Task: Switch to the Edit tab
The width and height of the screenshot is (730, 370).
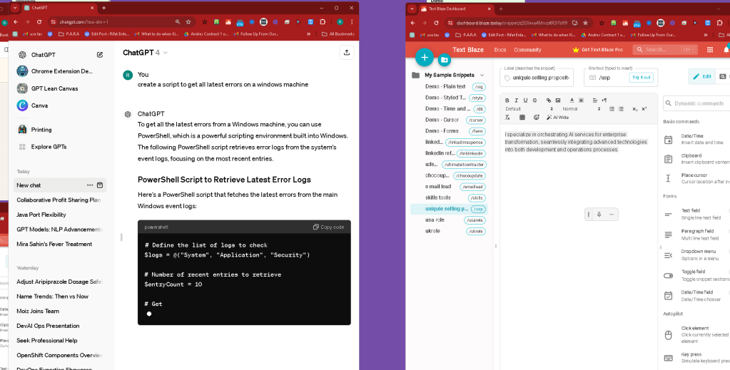Action: pyautogui.click(x=702, y=77)
